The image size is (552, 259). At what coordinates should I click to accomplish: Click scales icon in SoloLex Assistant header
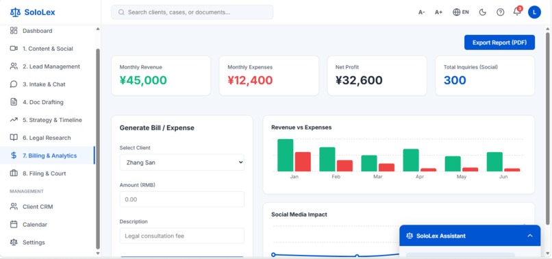(409, 236)
